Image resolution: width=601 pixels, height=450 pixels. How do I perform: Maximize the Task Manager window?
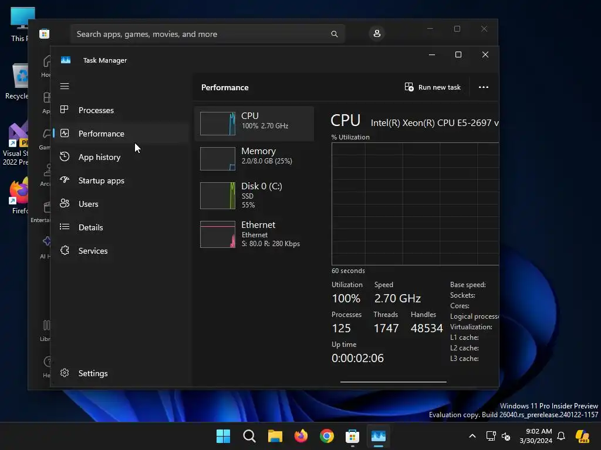[x=458, y=54]
